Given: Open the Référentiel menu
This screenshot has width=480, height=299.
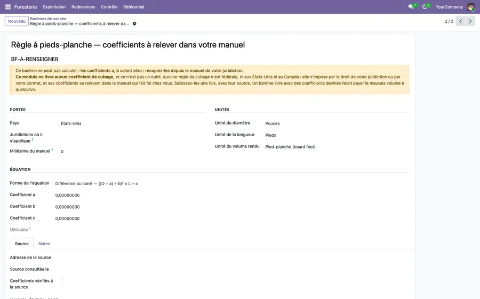Looking at the screenshot, I should (x=134, y=7).
